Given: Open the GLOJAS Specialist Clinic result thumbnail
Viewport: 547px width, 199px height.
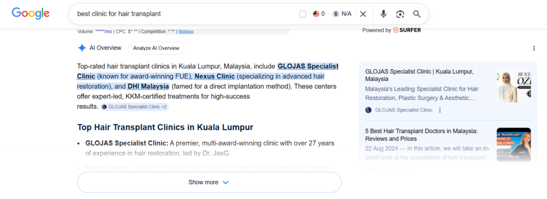Looking at the screenshot, I should [x=513, y=85].
